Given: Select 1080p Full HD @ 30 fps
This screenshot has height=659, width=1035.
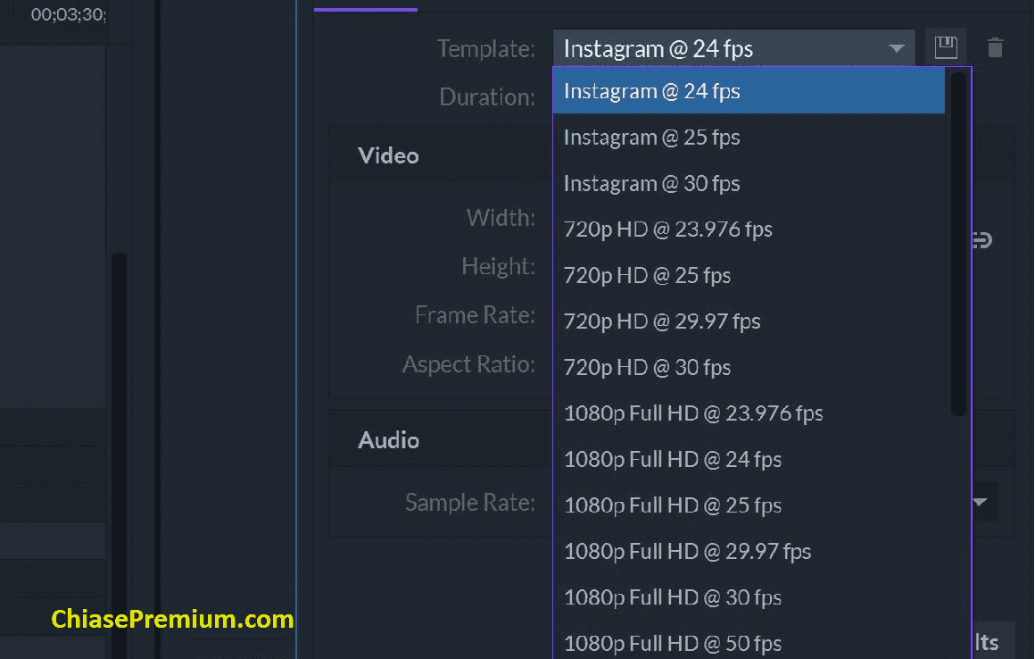Looking at the screenshot, I should pos(749,597).
